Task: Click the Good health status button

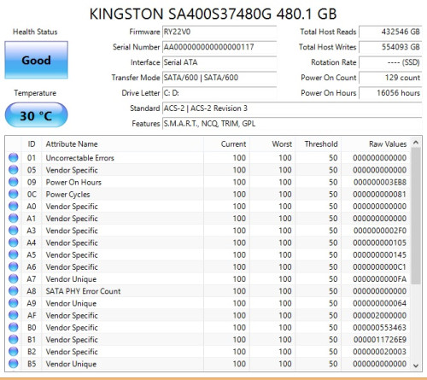Action: (x=36, y=60)
